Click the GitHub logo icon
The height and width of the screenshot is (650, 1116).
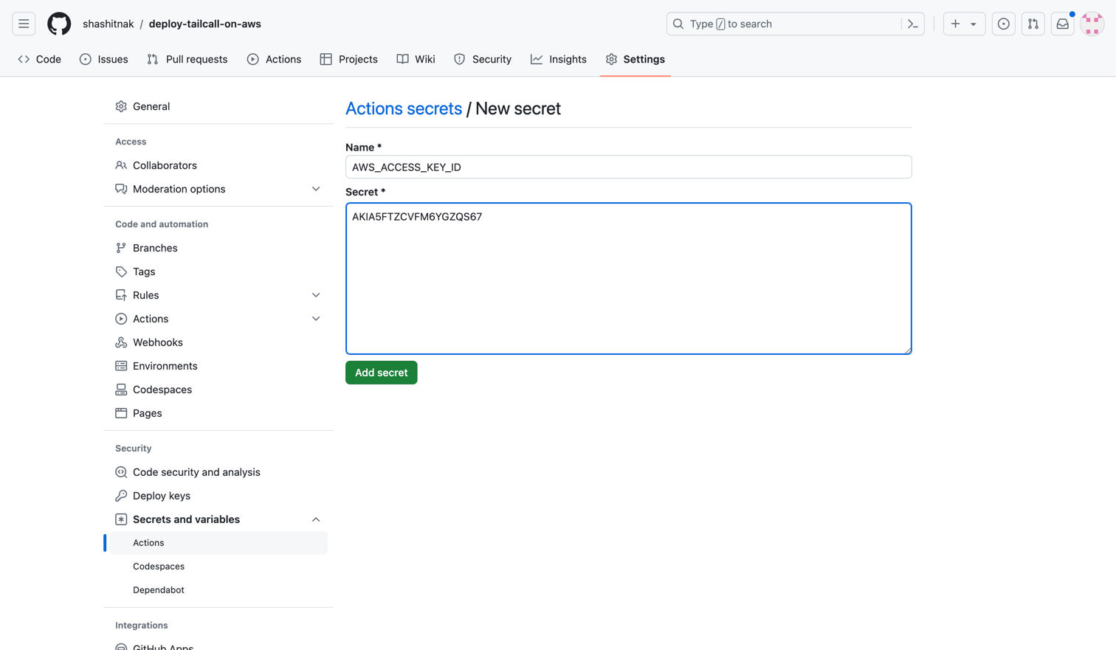pyautogui.click(x=59, y=24)
